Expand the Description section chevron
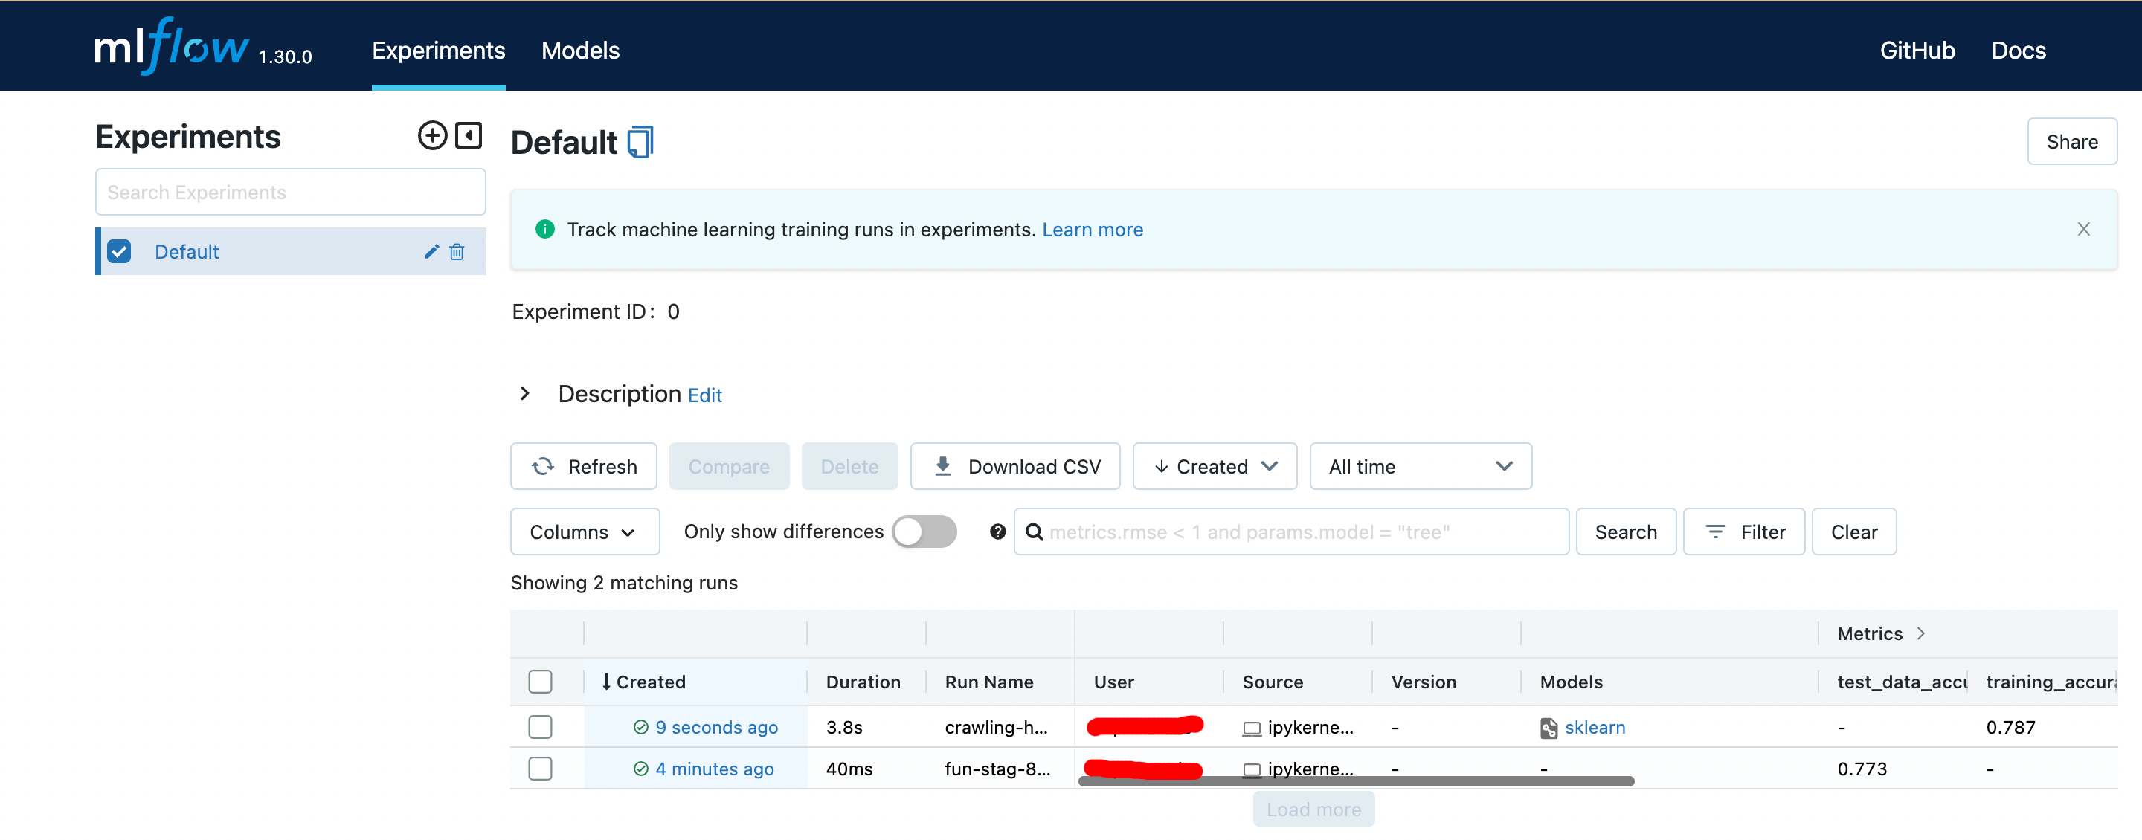 pos(524,394)
